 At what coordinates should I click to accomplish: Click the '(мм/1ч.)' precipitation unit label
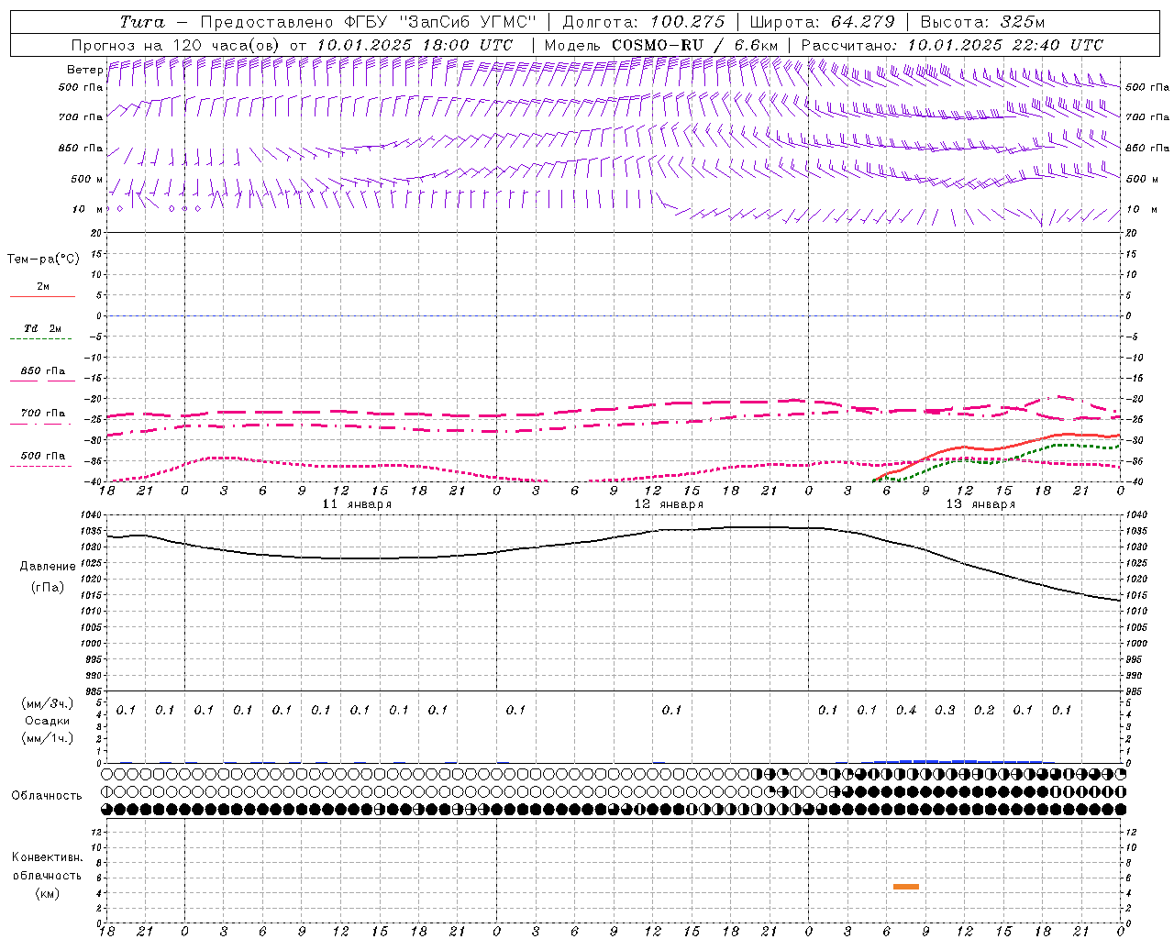coord(47,738)
